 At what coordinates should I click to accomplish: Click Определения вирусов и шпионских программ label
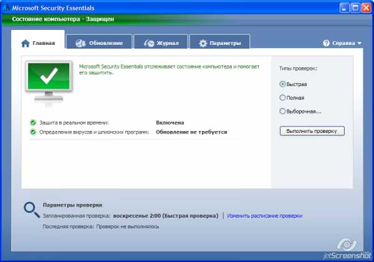(94, 132)
